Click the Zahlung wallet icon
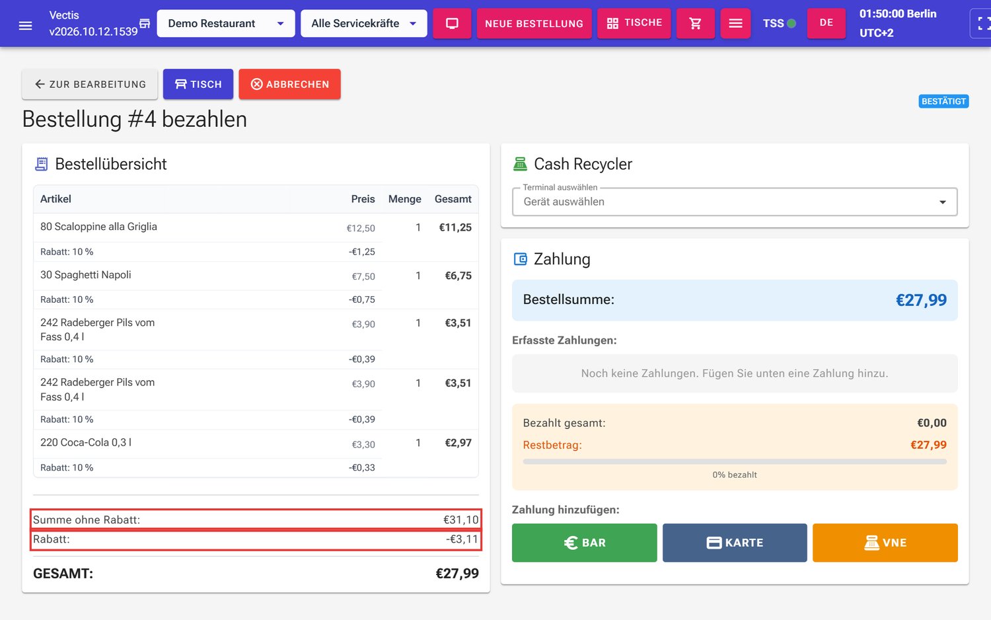Image resolution: width=991 pixels, height=620 pixels. click(521, 259)
